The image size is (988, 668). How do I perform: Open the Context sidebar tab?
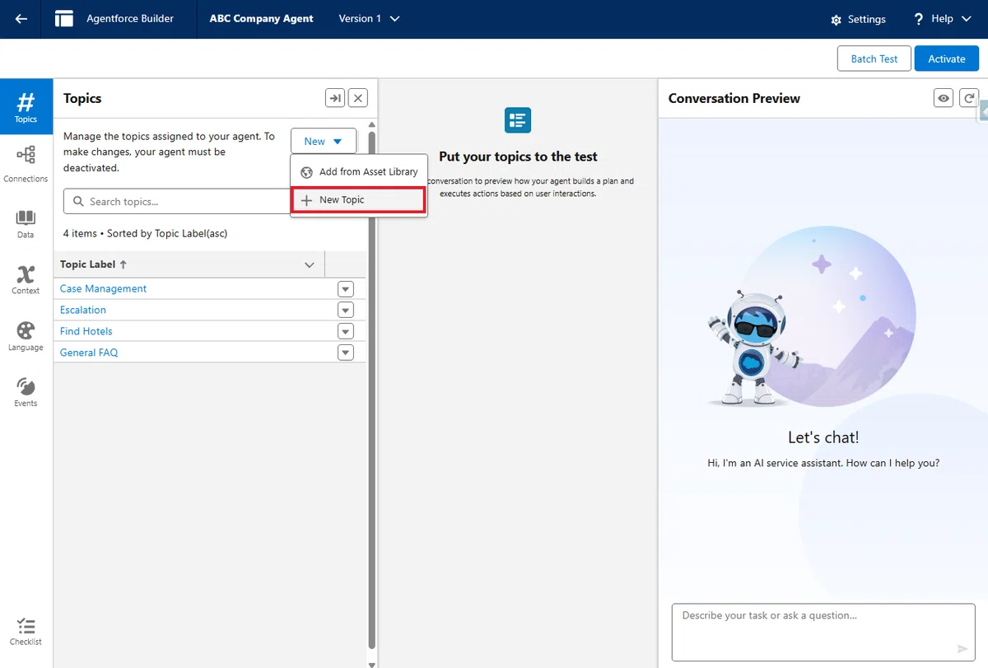(x=26, y=280)
